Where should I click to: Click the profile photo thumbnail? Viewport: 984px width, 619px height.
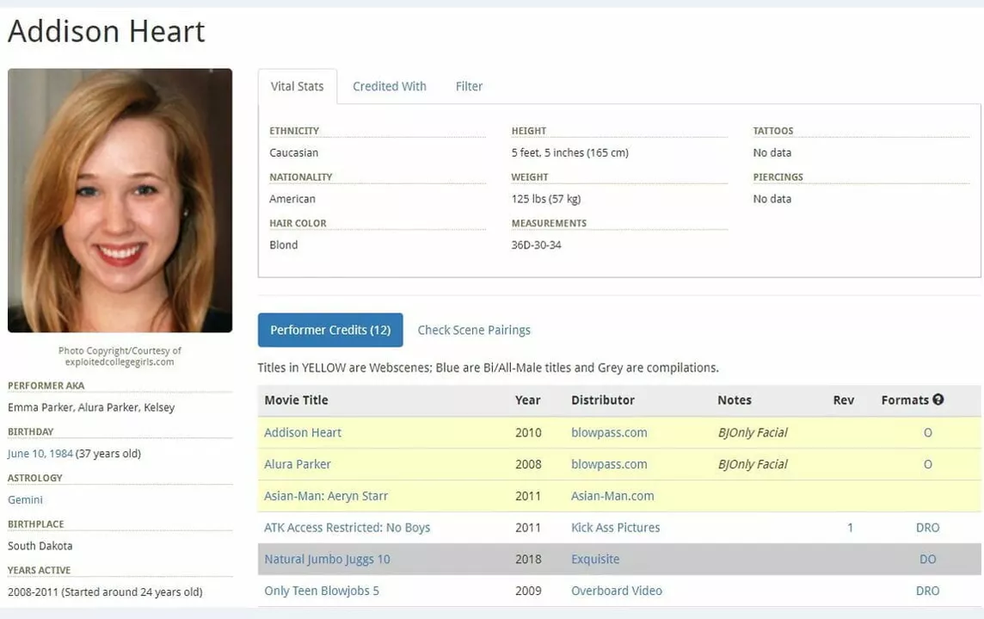[120, 201]
